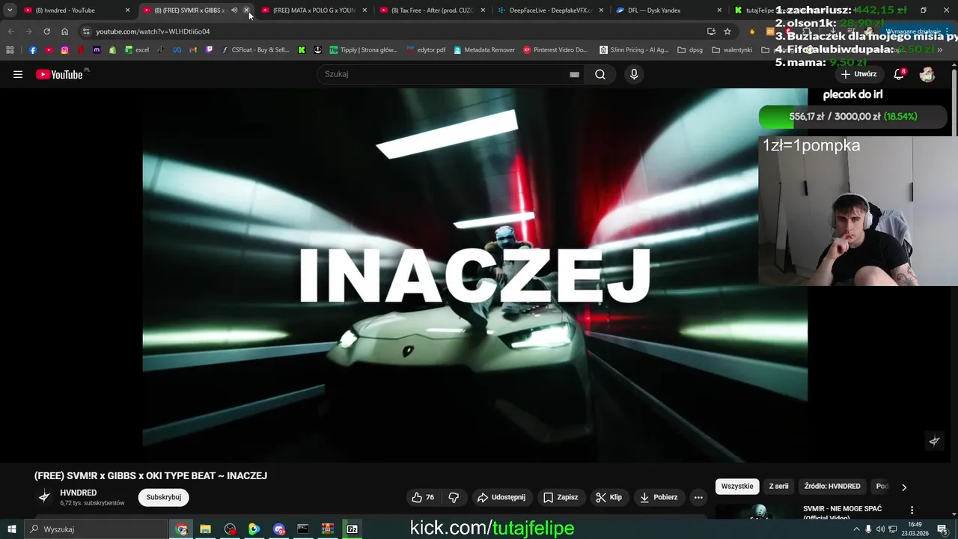The width and height of the screenshot is (958, 539).
Task: Open the account avatar menu
Action: tap(927, 74)
